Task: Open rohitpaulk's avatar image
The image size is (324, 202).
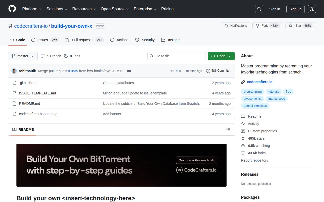Action: [14, 71]
